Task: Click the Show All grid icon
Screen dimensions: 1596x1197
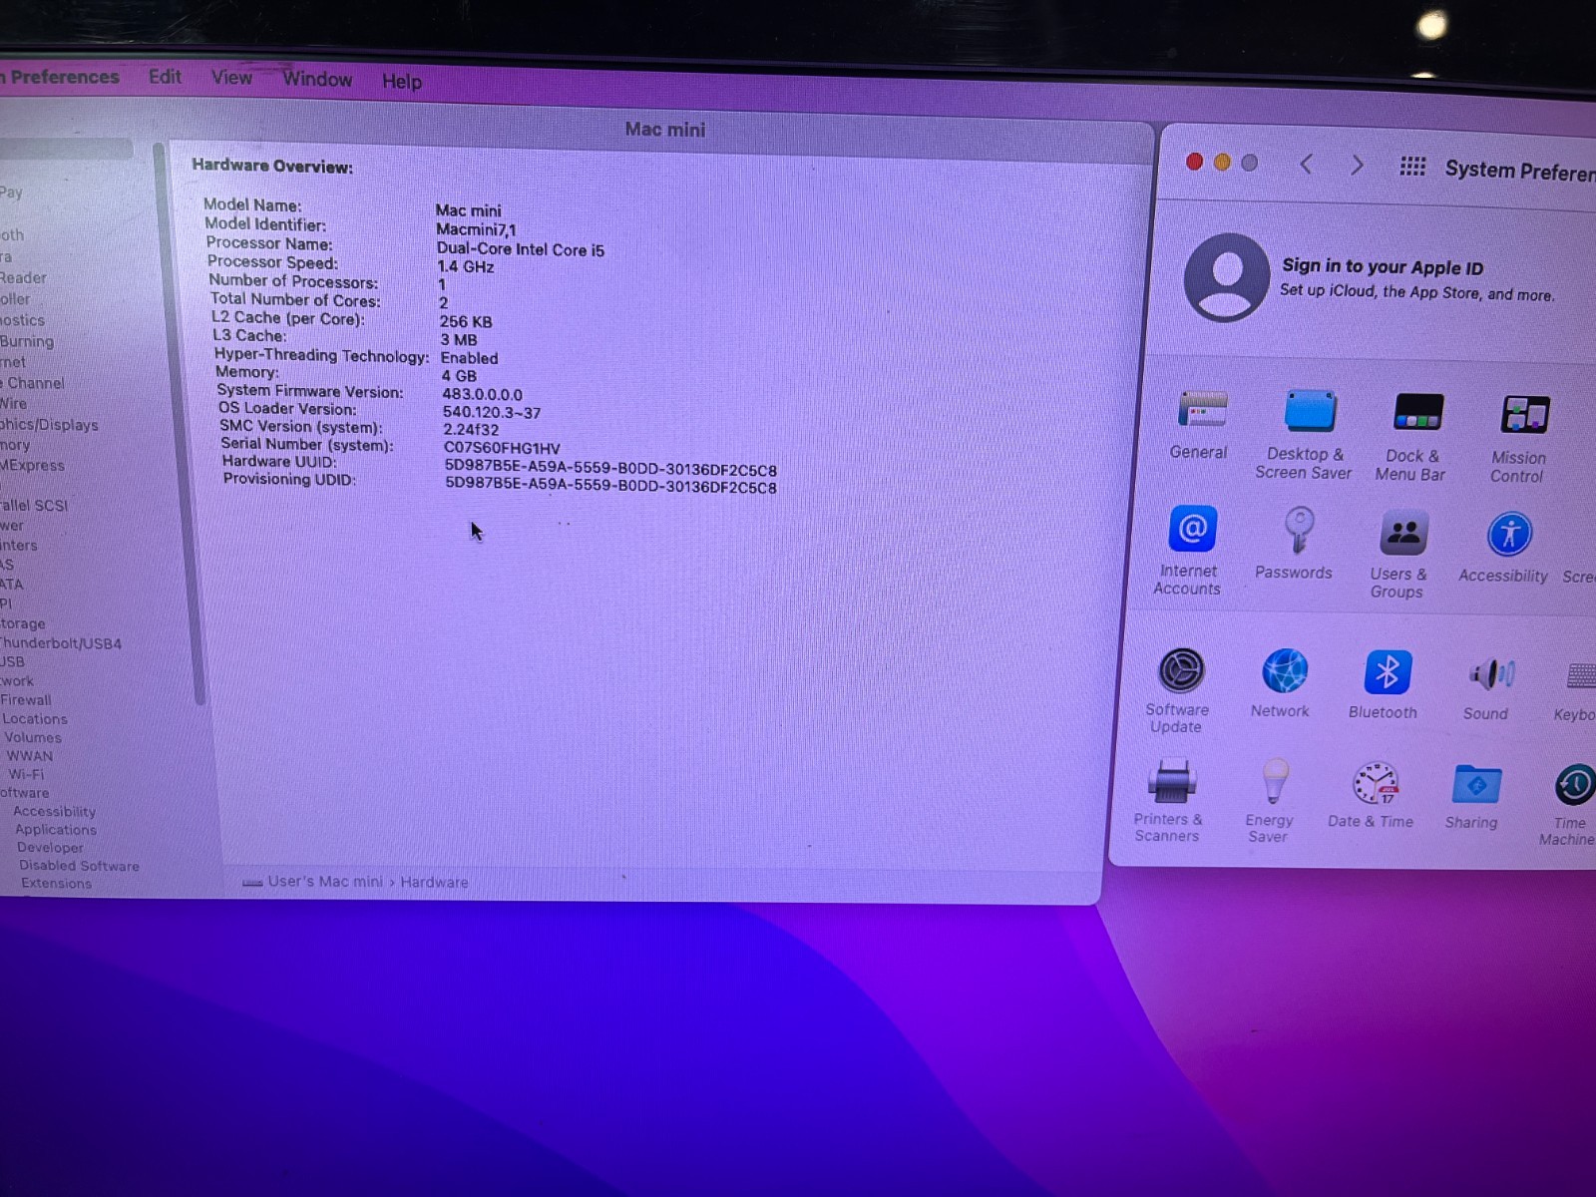Action: (x=1411, y=167)
